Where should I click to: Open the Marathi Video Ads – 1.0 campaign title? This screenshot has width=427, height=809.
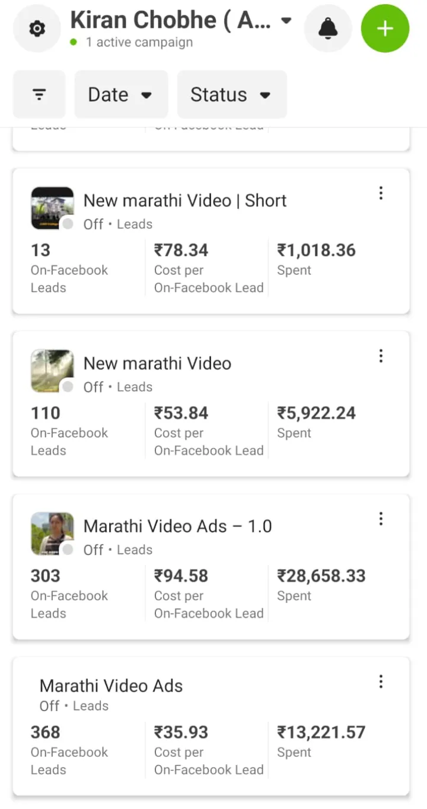[177, 526]
